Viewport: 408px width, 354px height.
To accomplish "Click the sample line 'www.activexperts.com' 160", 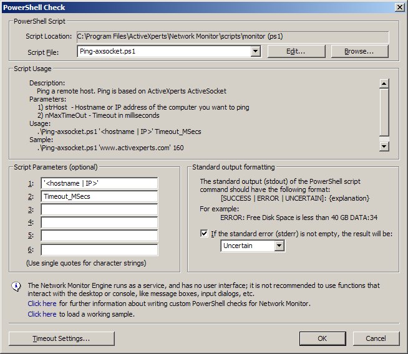I will click(110, 148).
